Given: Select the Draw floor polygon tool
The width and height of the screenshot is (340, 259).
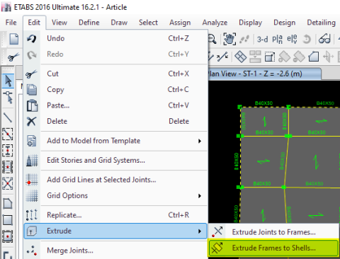Looking at the screenshot, I should point(8,203).
